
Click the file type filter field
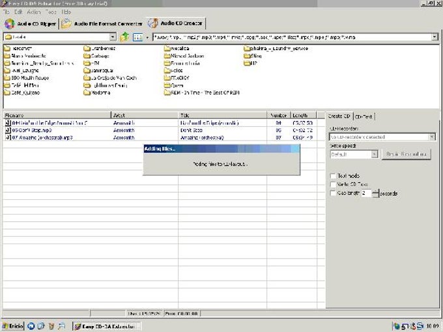point(292,37)
